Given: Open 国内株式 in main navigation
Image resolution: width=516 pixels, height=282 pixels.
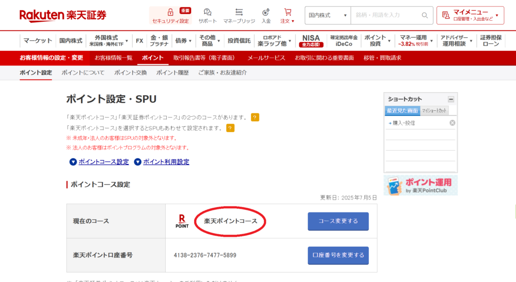Looking at the screenshot, I should [x=71, y=41].
